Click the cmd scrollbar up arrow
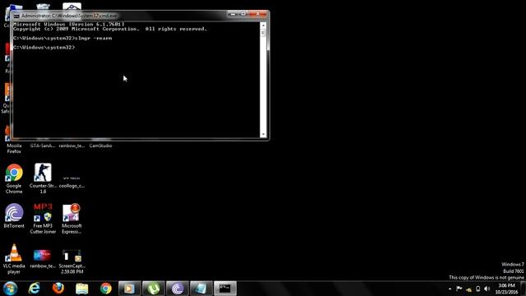This screenshot has height=296, width=526. pos(263,25)
